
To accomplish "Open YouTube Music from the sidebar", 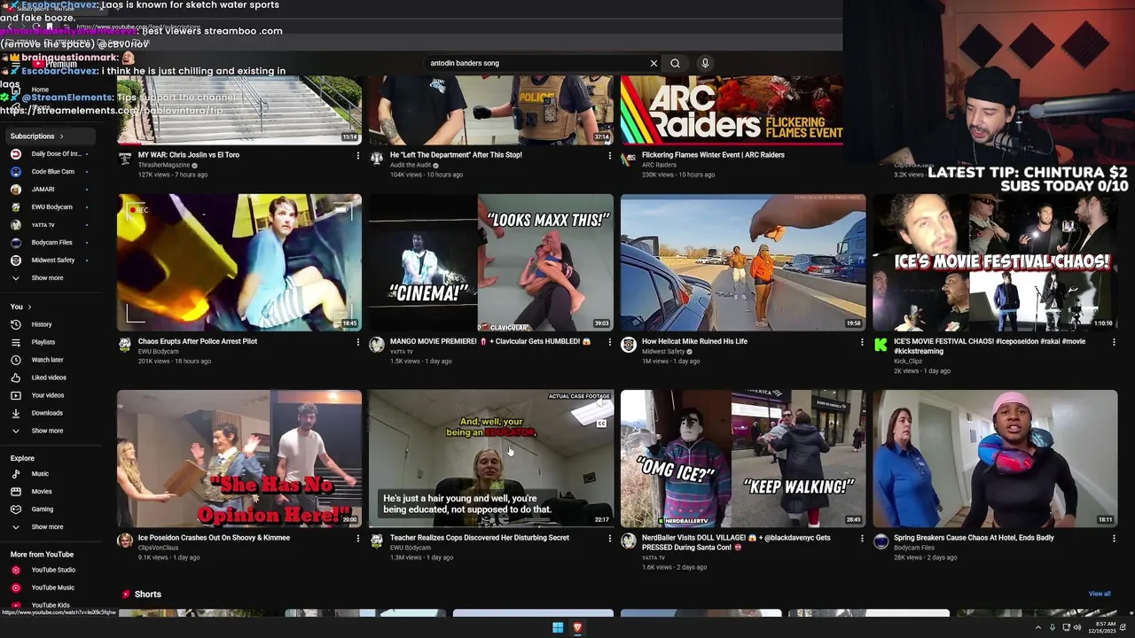I will pos(52,587).
